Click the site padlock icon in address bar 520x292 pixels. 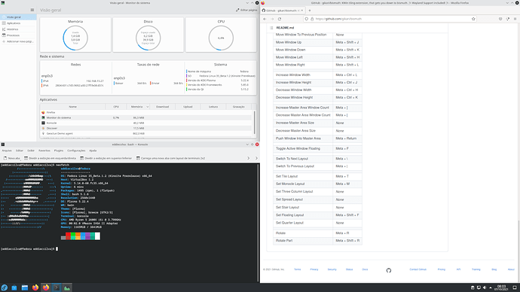coord(312,19)
